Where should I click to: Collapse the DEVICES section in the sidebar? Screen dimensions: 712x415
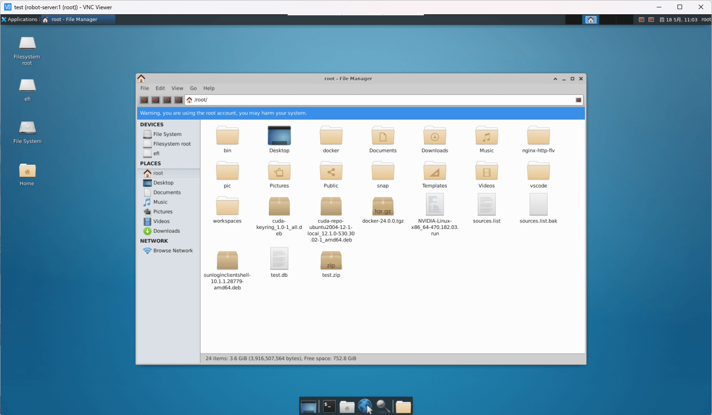tap(152, 124)
